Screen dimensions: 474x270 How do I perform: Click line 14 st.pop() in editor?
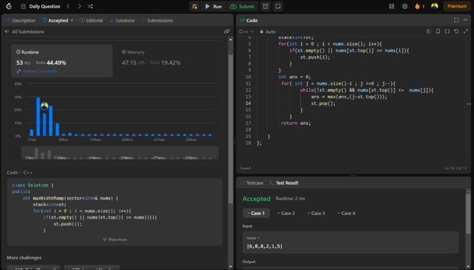click(323, 103)
